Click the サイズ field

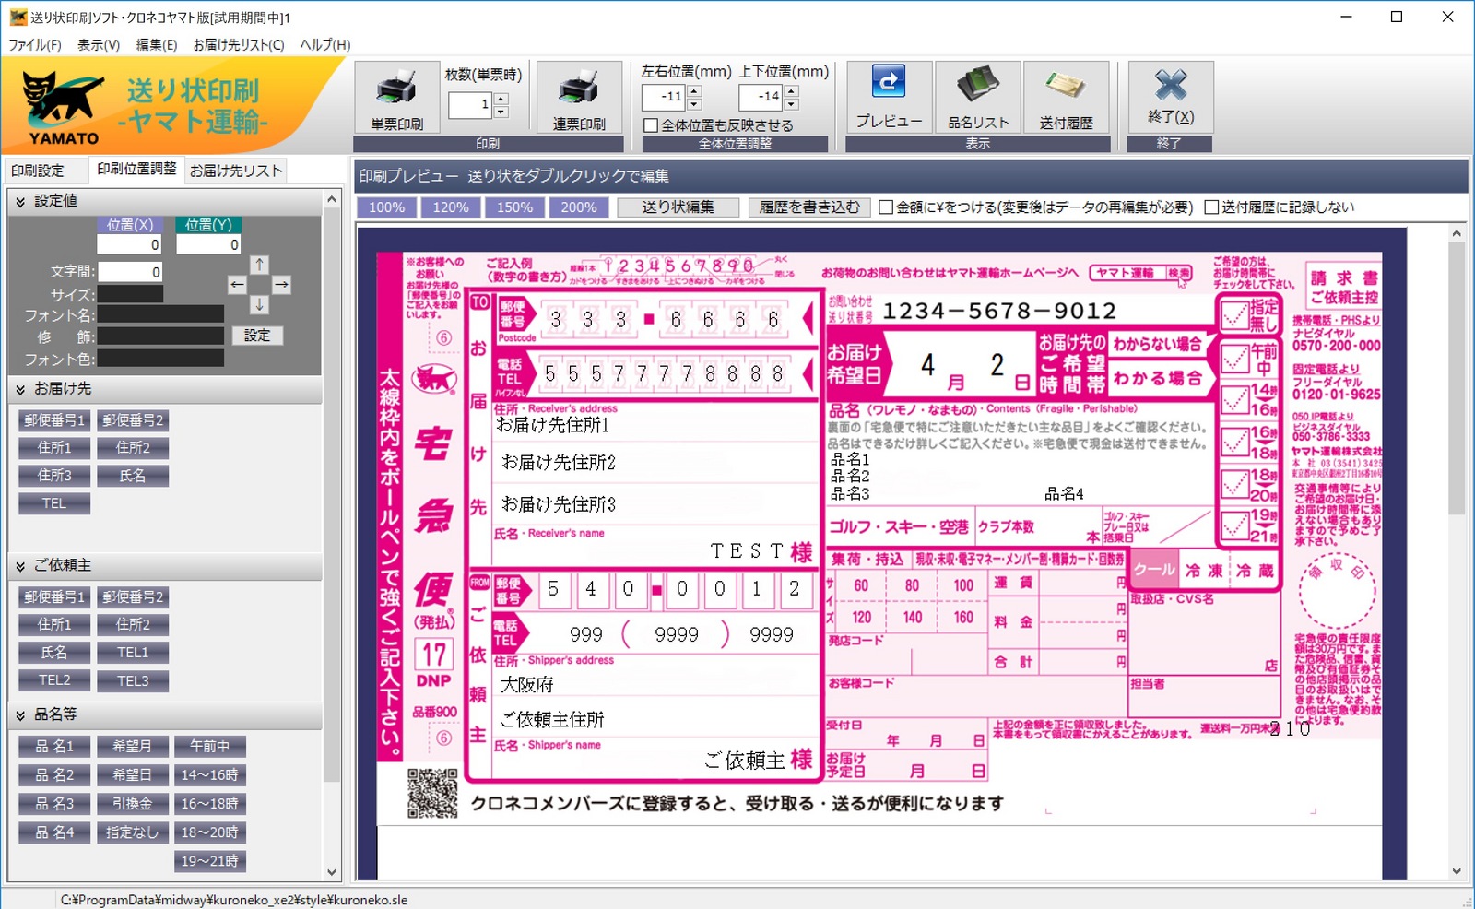point(130,294)
